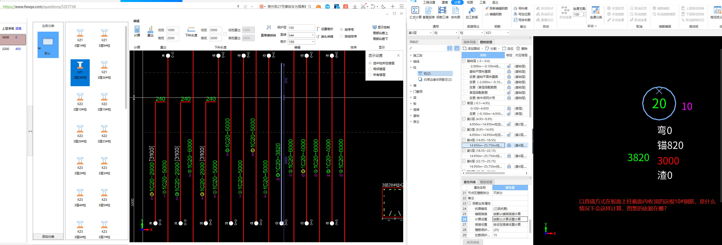
Task: Switch to 工具 ribbon tab
Action: tap(482, 2)
